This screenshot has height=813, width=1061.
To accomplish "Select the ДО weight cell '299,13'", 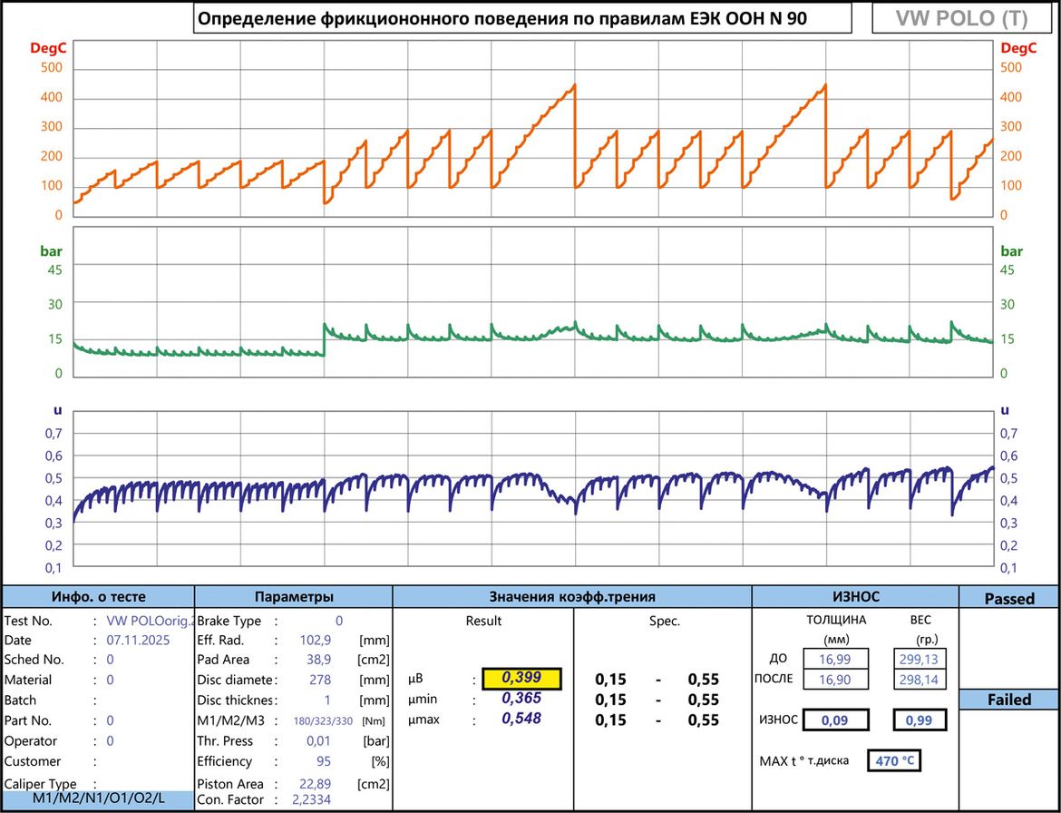I will 919,660.
